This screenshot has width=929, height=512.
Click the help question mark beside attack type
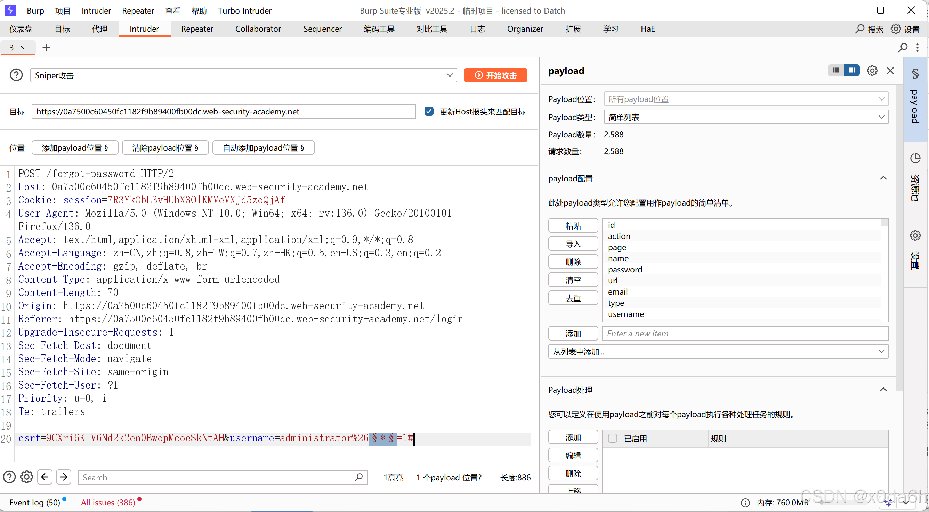16,75
